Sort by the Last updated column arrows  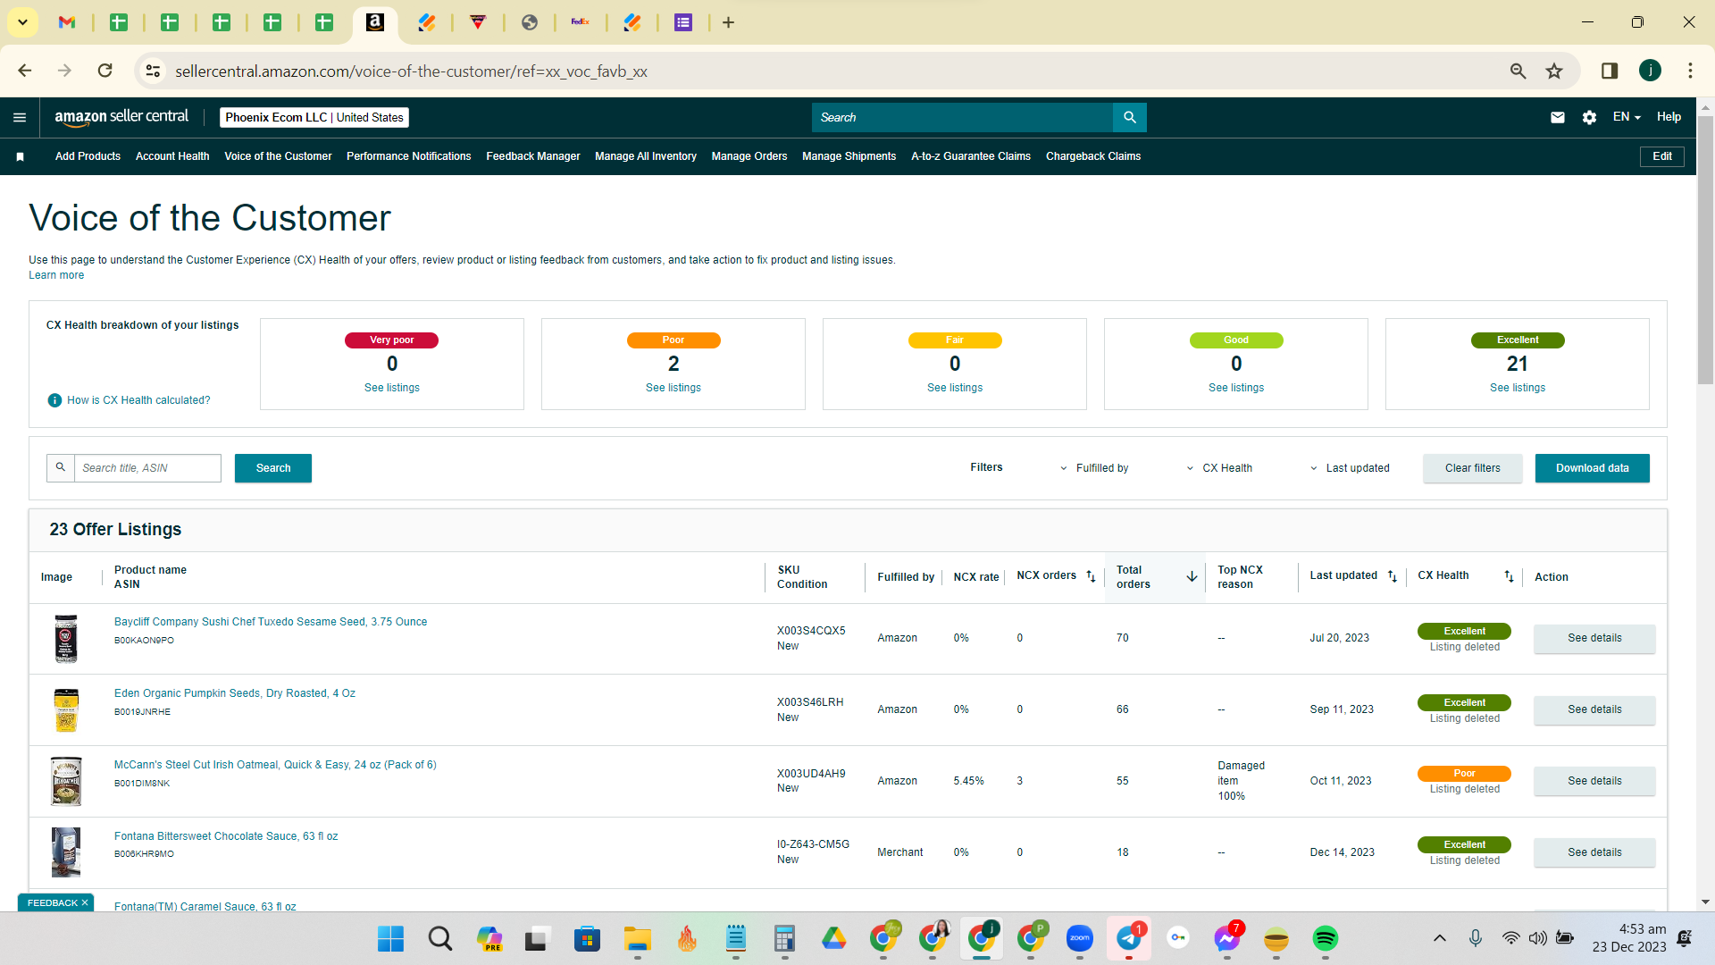[x=1393, y=576]
